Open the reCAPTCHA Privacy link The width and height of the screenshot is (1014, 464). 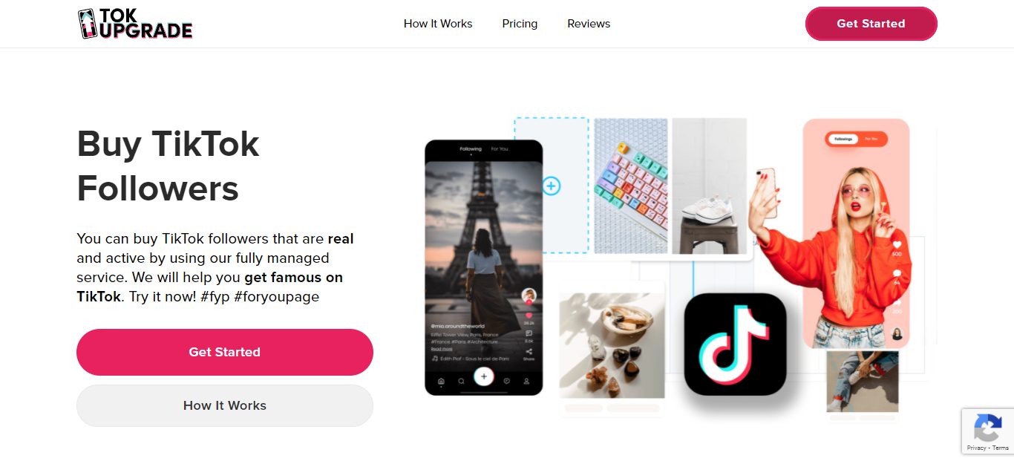tap(976, 448)
